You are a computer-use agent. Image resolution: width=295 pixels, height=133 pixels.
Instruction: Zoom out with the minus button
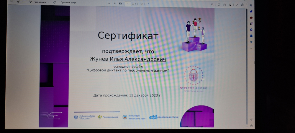click(109, 3)
